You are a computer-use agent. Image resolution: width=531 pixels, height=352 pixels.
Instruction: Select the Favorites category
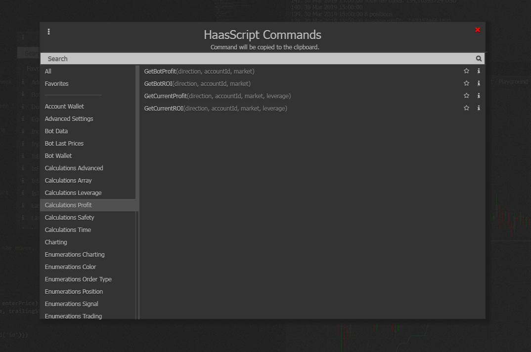pos(56,83)
